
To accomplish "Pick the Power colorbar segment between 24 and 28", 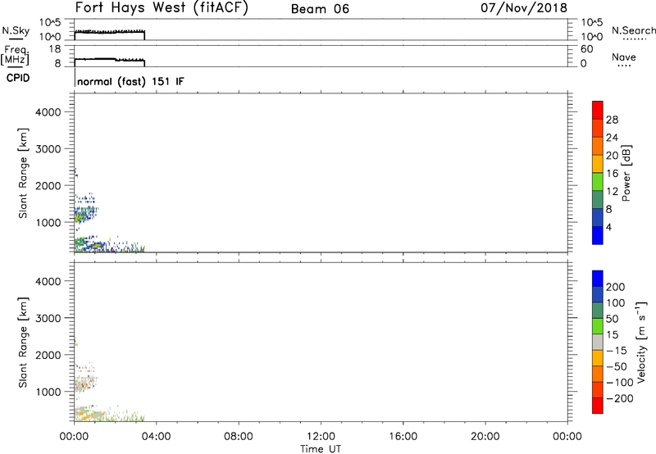I will coord(598,128).
